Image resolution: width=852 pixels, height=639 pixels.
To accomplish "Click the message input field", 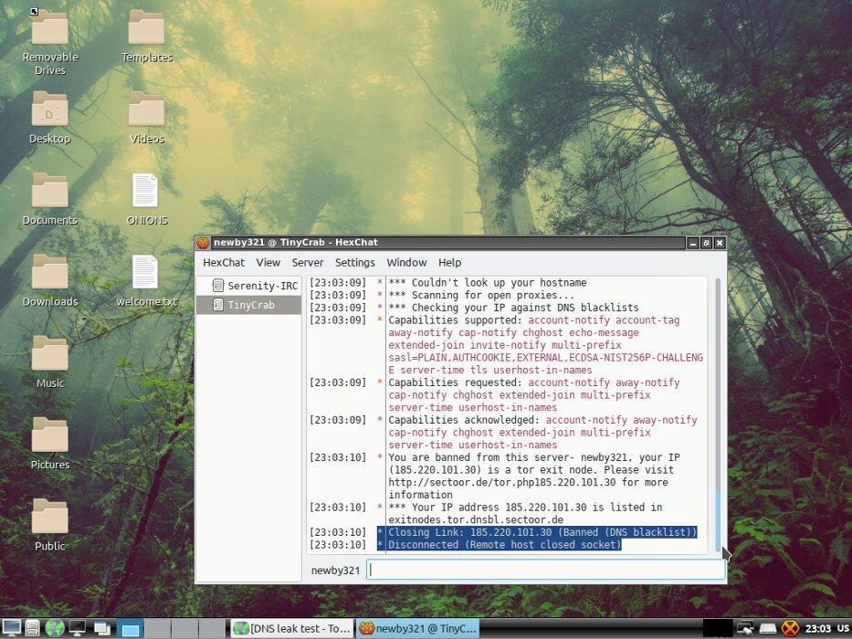I will (x=545, y=570).
